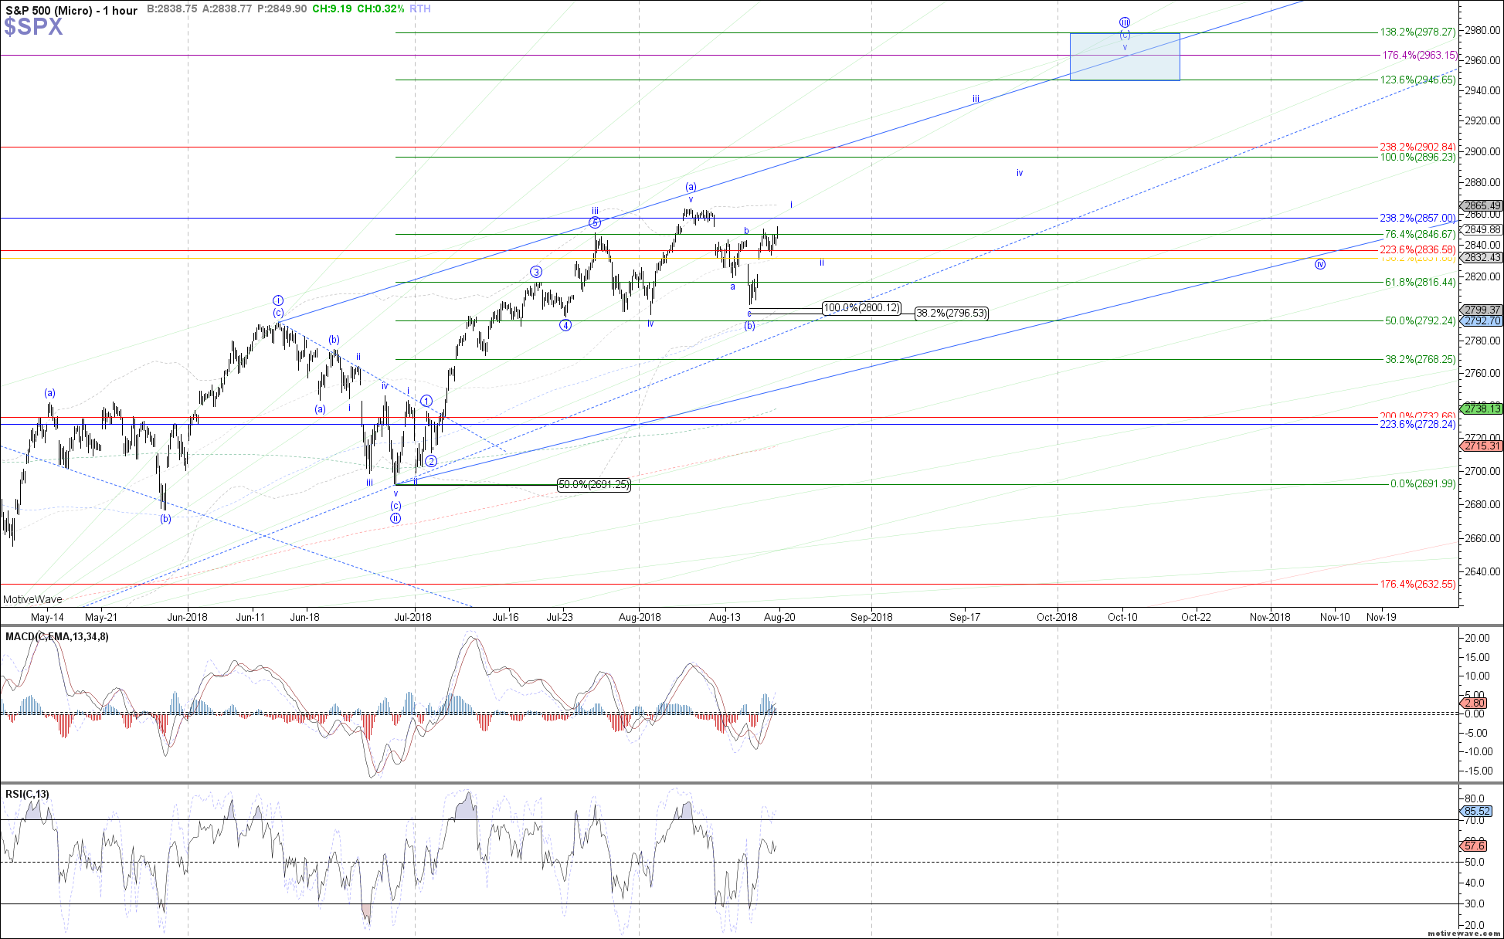Click the Aug-2018 date axis label
The width and height of the screenshot is (1504, 939).
[640, 617]
